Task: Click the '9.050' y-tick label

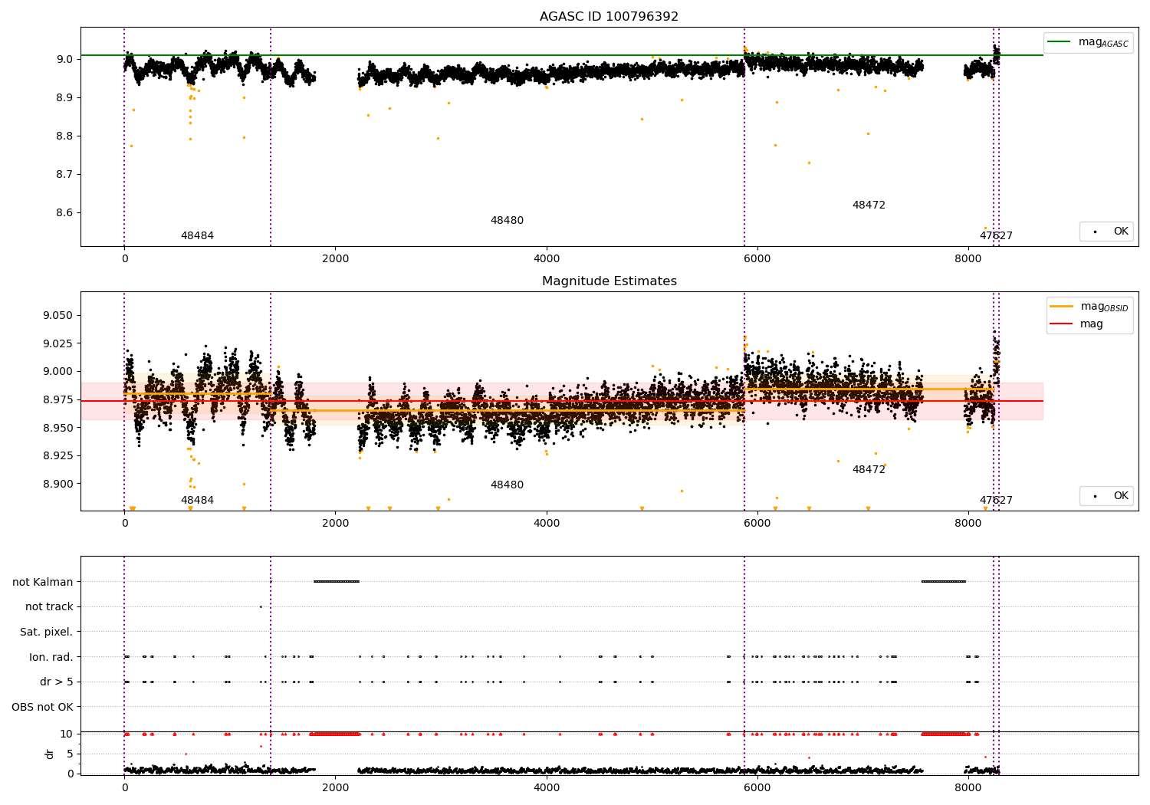Action: click(58, 315)
